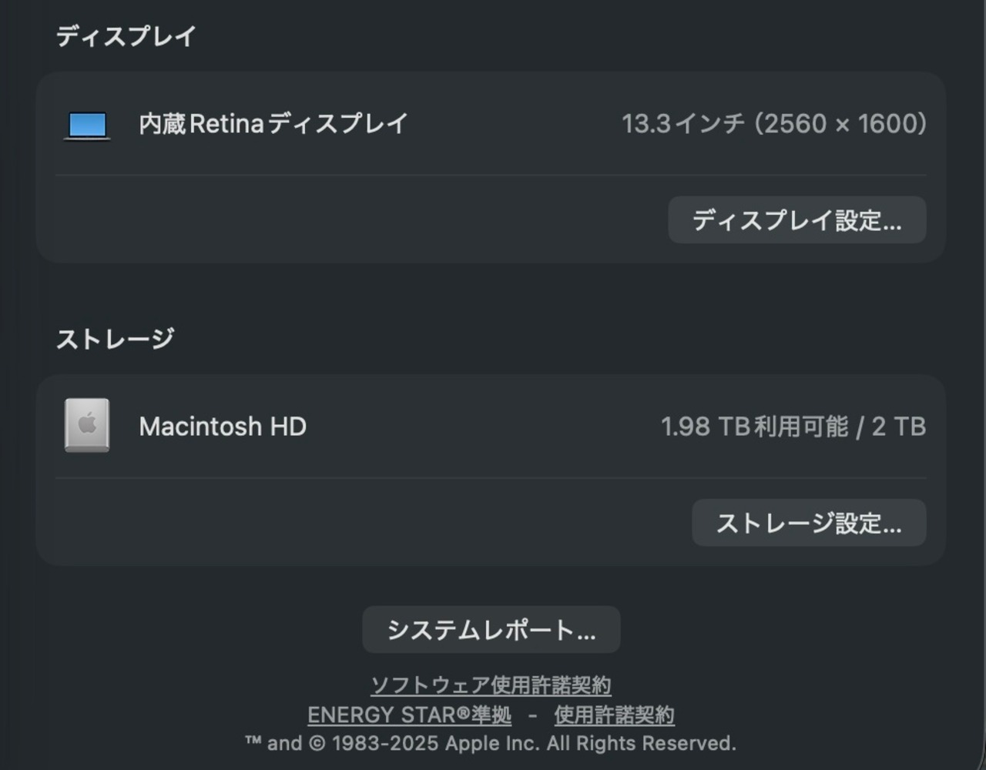
Task: Click the built-in Retina display laptop icon
Action: [x=87, y=125]
